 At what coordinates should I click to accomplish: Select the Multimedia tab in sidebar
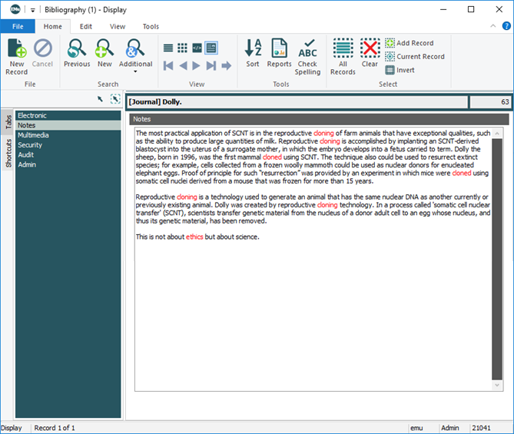coord(33,134)
